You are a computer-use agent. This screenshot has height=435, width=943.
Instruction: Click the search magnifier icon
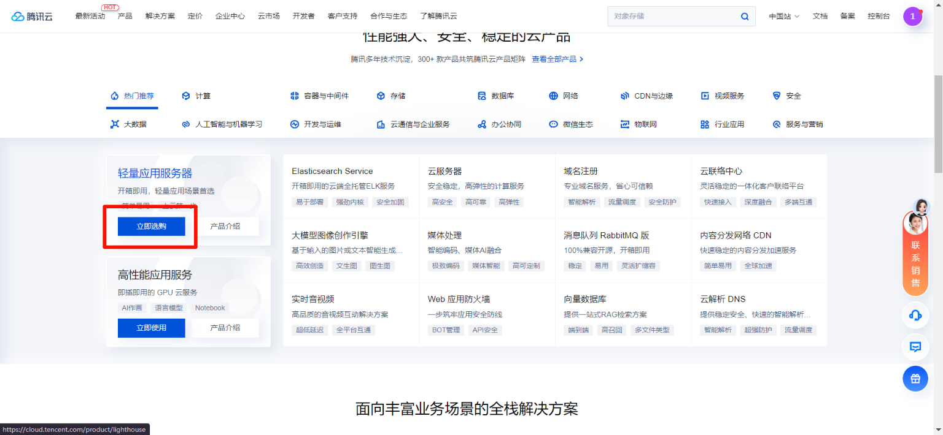tap(745, 17)
